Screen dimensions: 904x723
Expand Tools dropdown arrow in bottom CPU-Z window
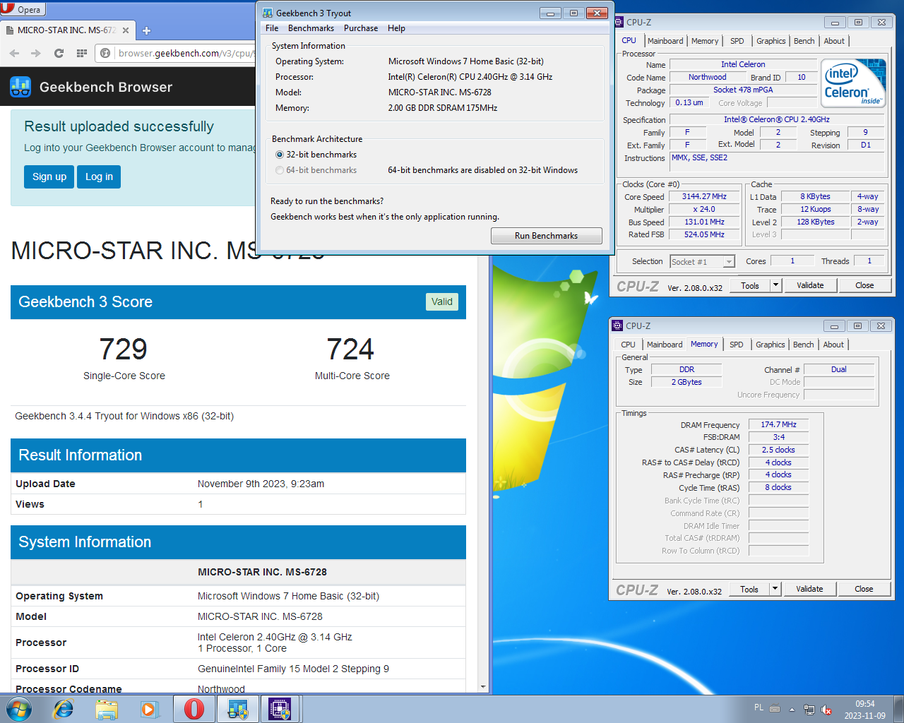(x=775, y=589)
